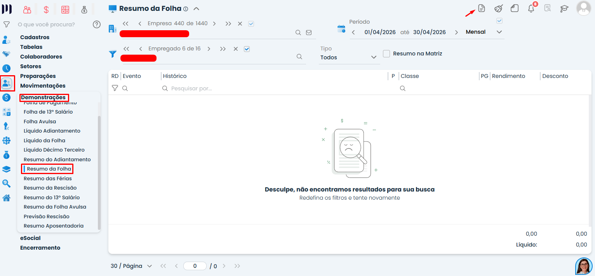
Task: Open notifications bell with badge 6
Action: click(x=531, y=8)
